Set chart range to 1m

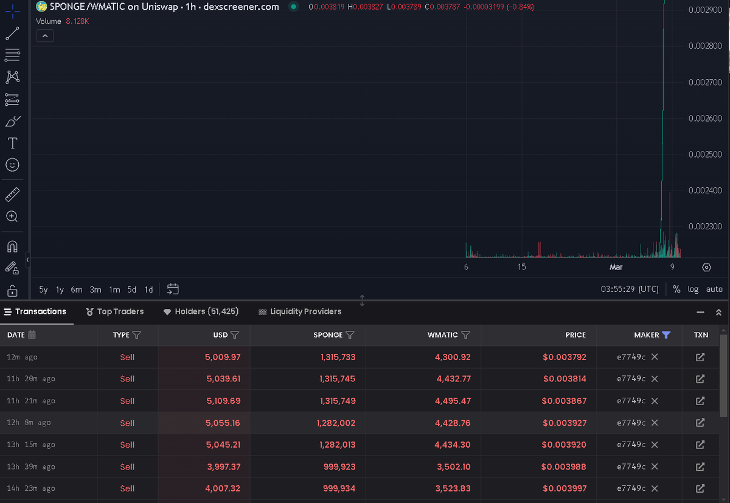pyautogui.click(x=114, y=290)
